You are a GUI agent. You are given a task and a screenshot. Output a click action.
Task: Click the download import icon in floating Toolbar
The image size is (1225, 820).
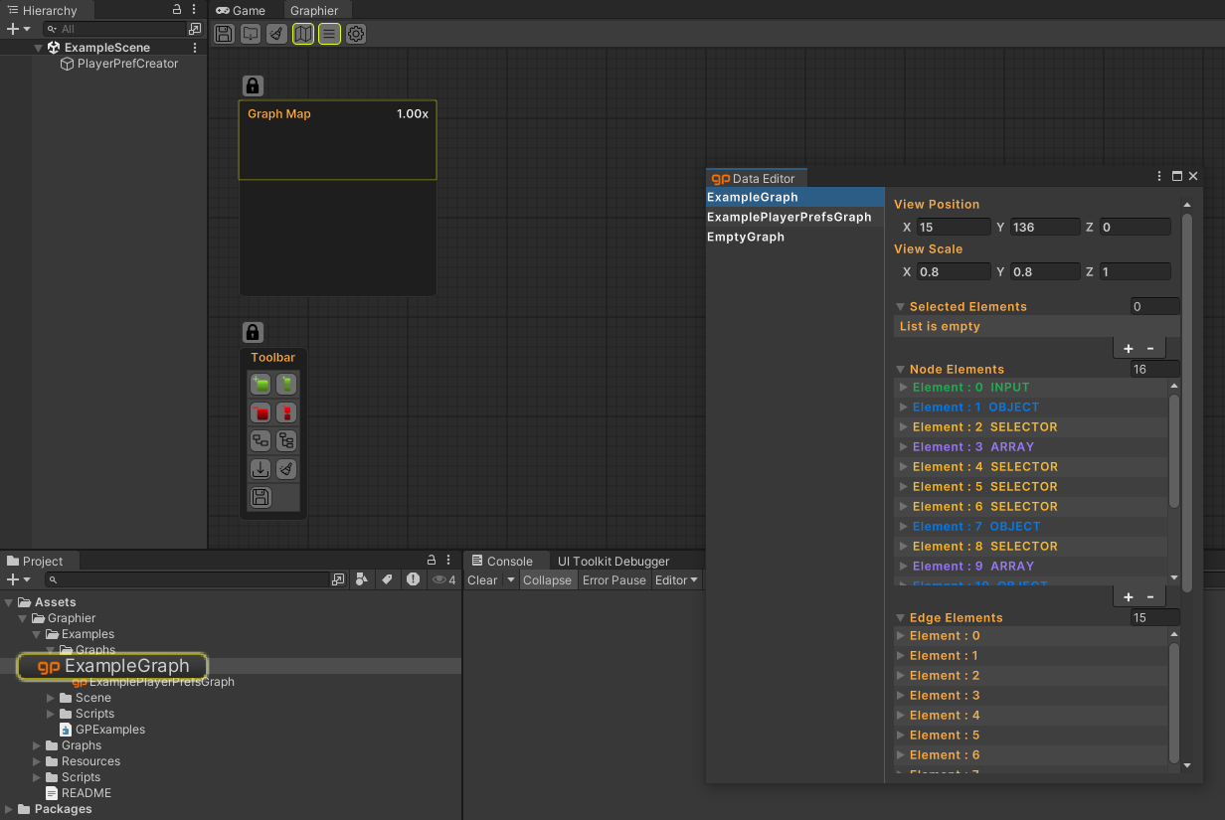[x=261, y=469]
